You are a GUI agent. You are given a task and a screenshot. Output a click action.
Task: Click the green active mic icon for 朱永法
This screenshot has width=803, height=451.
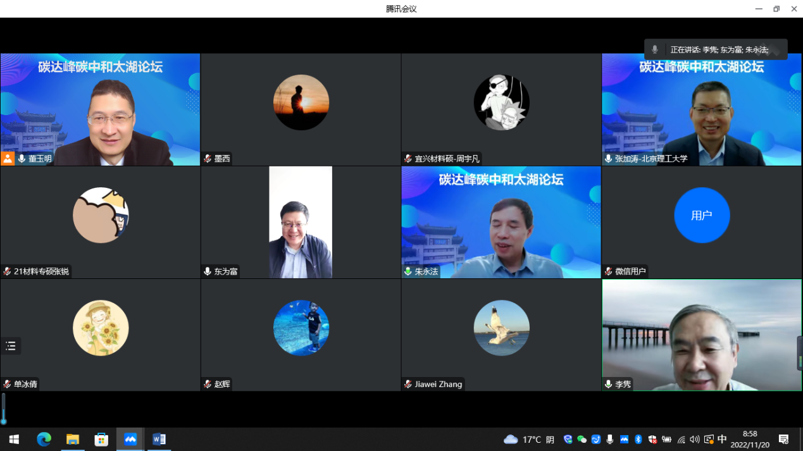[x=408, y=271]
